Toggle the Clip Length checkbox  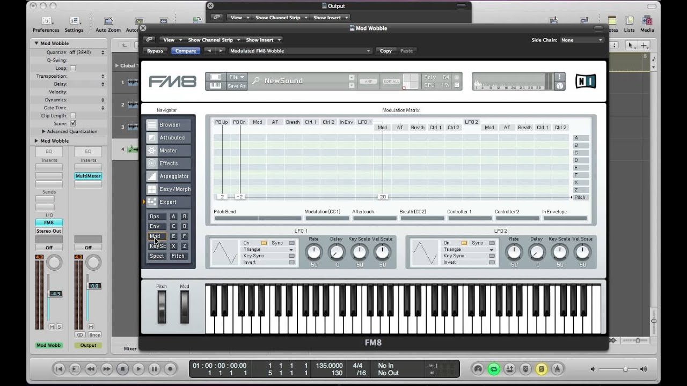(73, 115)
